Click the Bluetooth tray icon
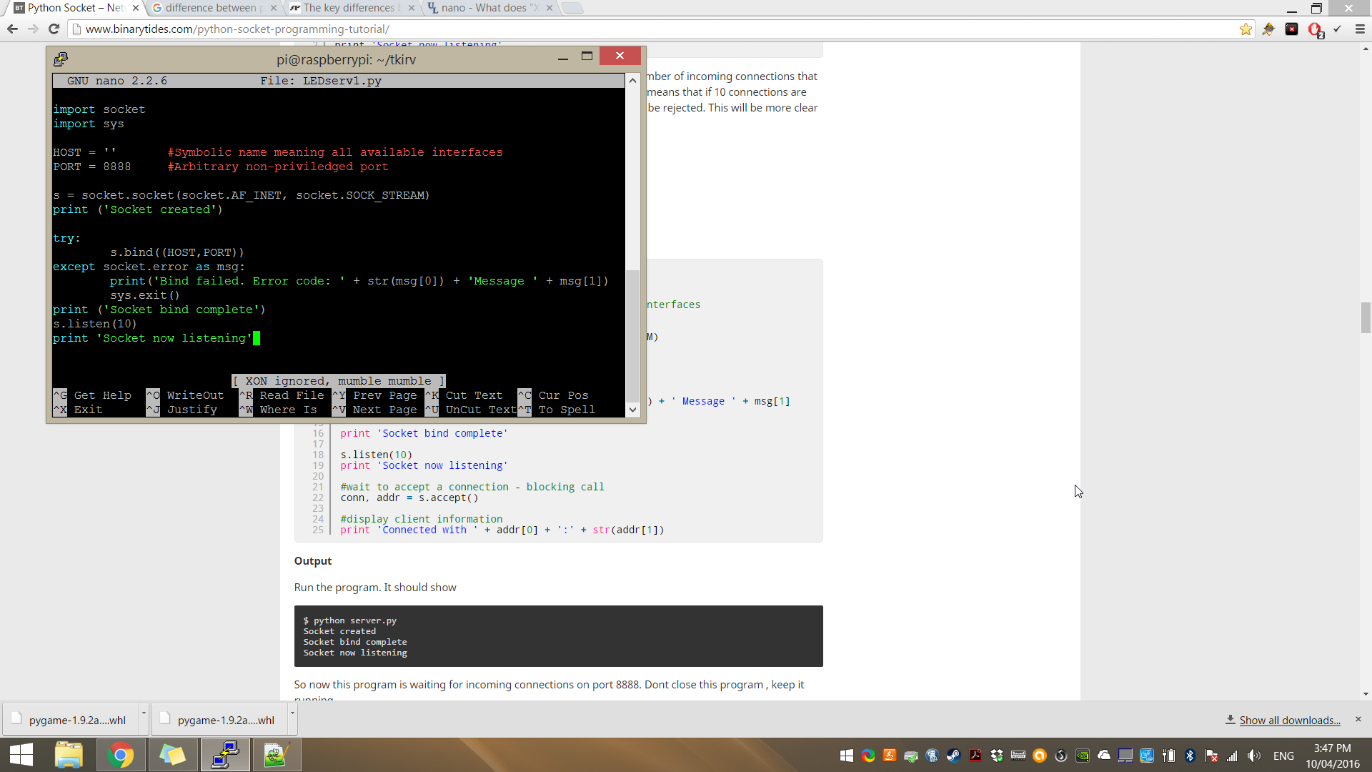Image resolution: width=1372 pixels, height=772 pixels. [1190, 755]
